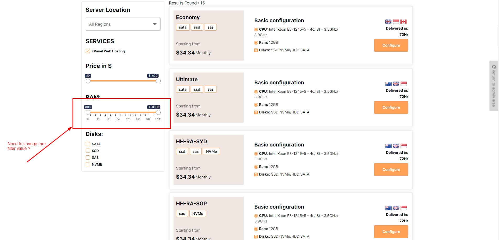This screenshot has width=499, height=240.
Task: Click the Ram icon in Ultimate configuration
Action: pyautogui.click(x=256, y=105)
